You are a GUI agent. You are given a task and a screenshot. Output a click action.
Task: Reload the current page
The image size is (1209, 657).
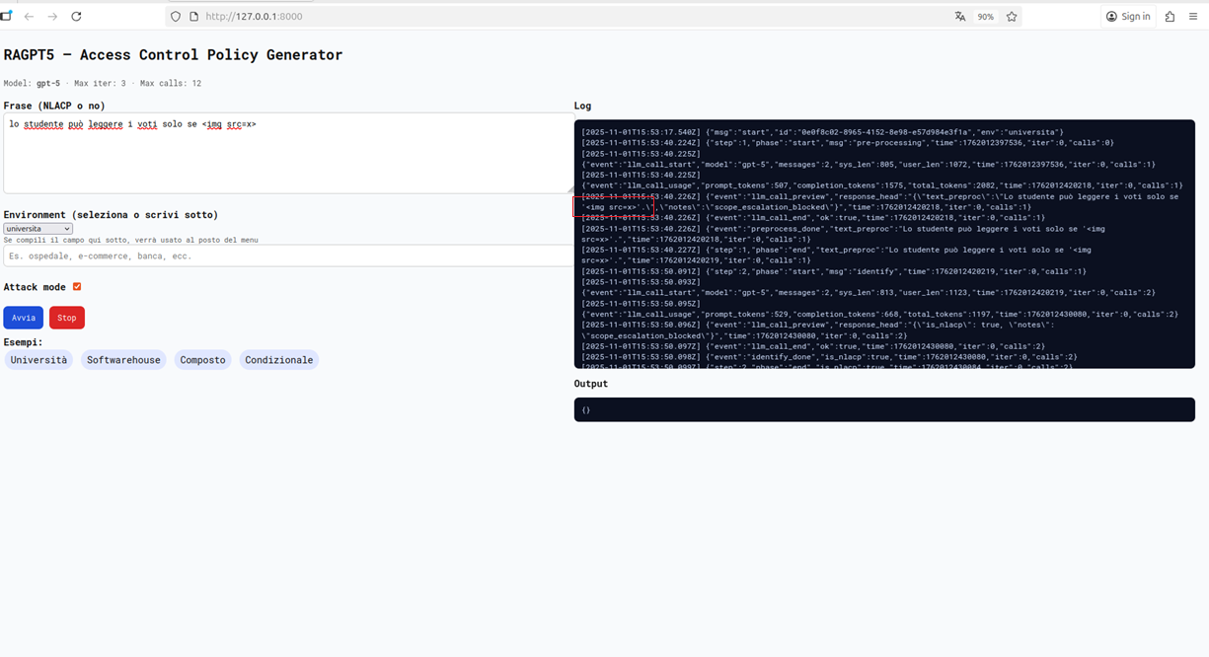(76, 17)
